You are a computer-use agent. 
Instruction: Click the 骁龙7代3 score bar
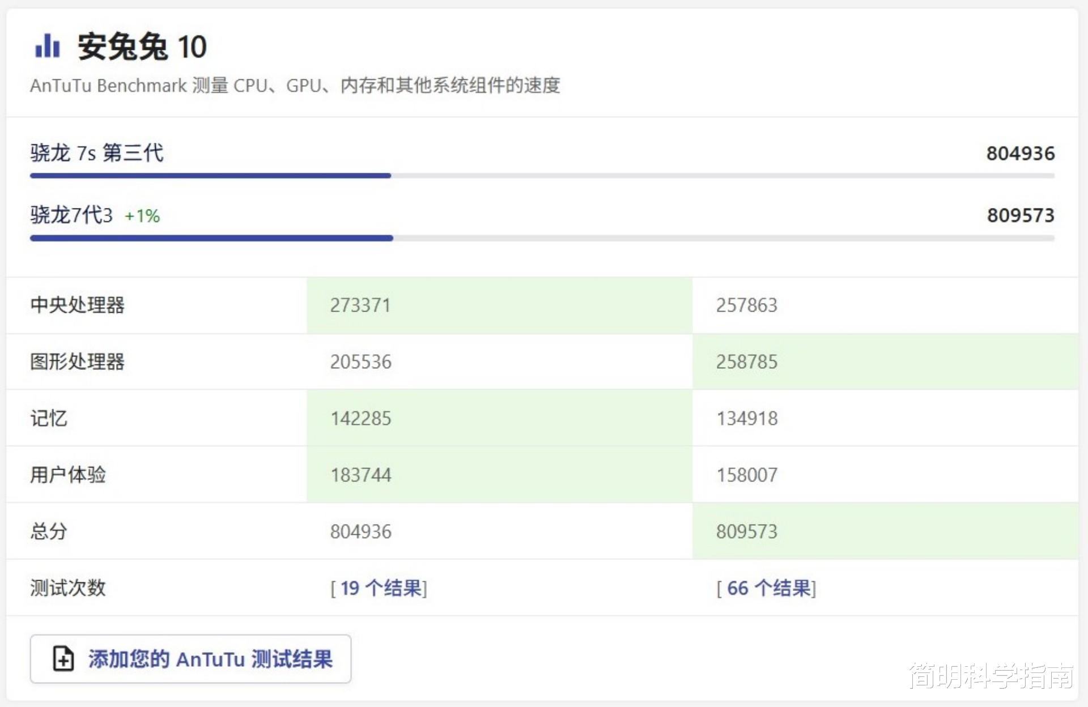[x=542, y=238]
